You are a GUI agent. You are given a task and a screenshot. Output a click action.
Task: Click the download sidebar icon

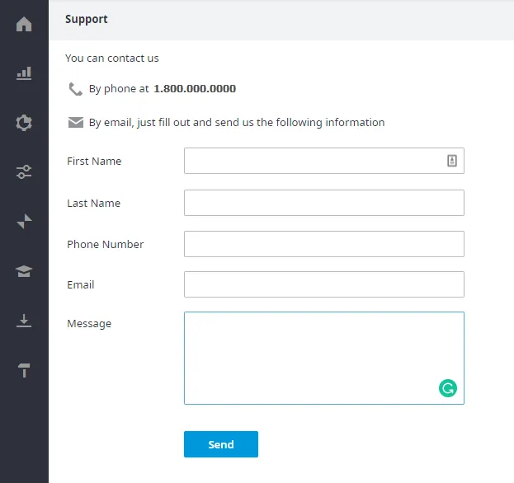(24, 321)
